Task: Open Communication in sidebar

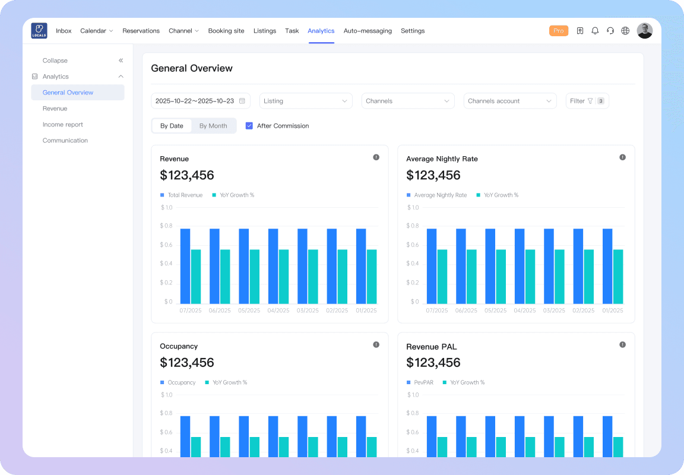Action: (65, 141)
